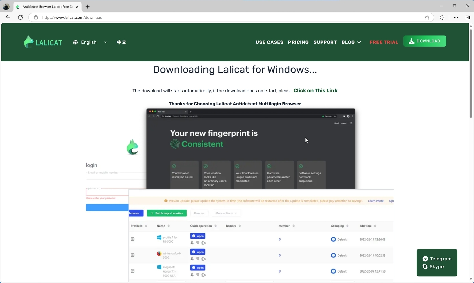Open the Telegram contact link

[437, 259]
